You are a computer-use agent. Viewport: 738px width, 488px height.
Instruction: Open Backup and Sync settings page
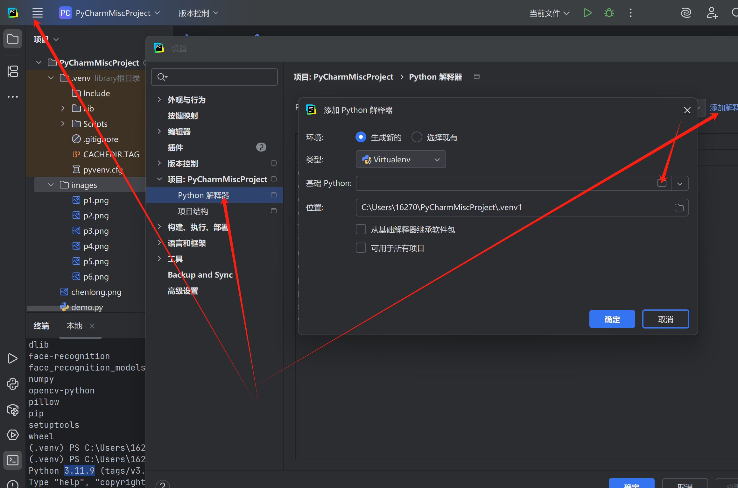click(200, 275)
